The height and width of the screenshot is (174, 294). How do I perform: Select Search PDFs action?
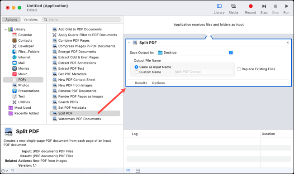tap(68, 102)
